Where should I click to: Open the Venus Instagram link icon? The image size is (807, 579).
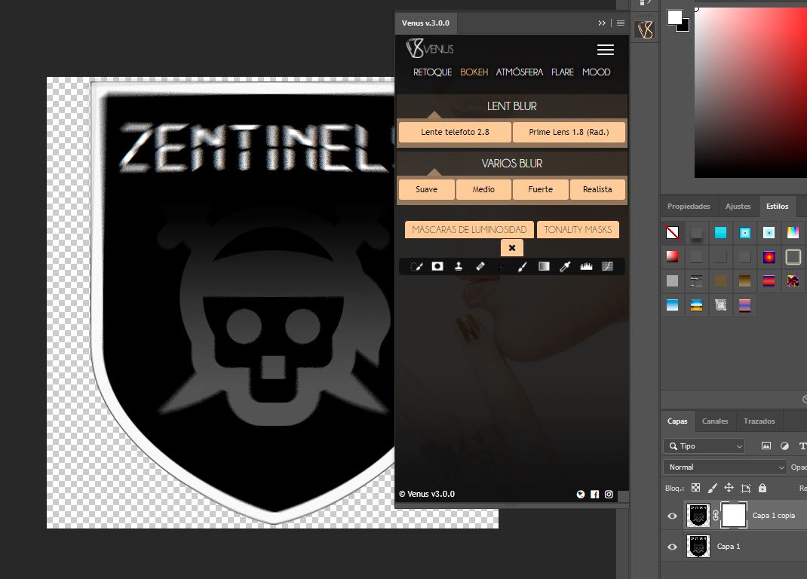click(609, 494)
